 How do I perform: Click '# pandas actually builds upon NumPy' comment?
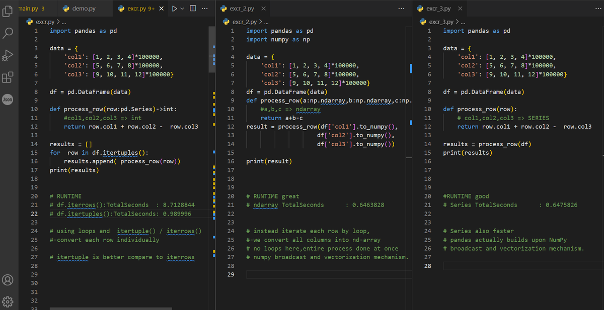coord(505,240)
